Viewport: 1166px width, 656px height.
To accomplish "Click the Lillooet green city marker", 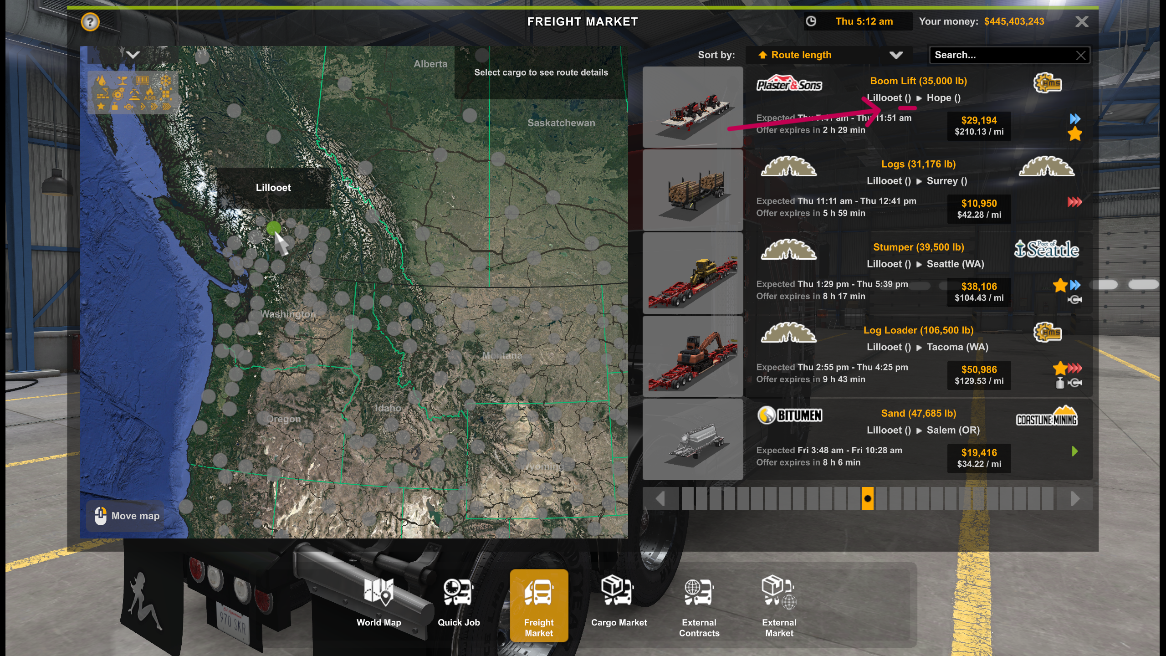I will click(x=274, y=228).
